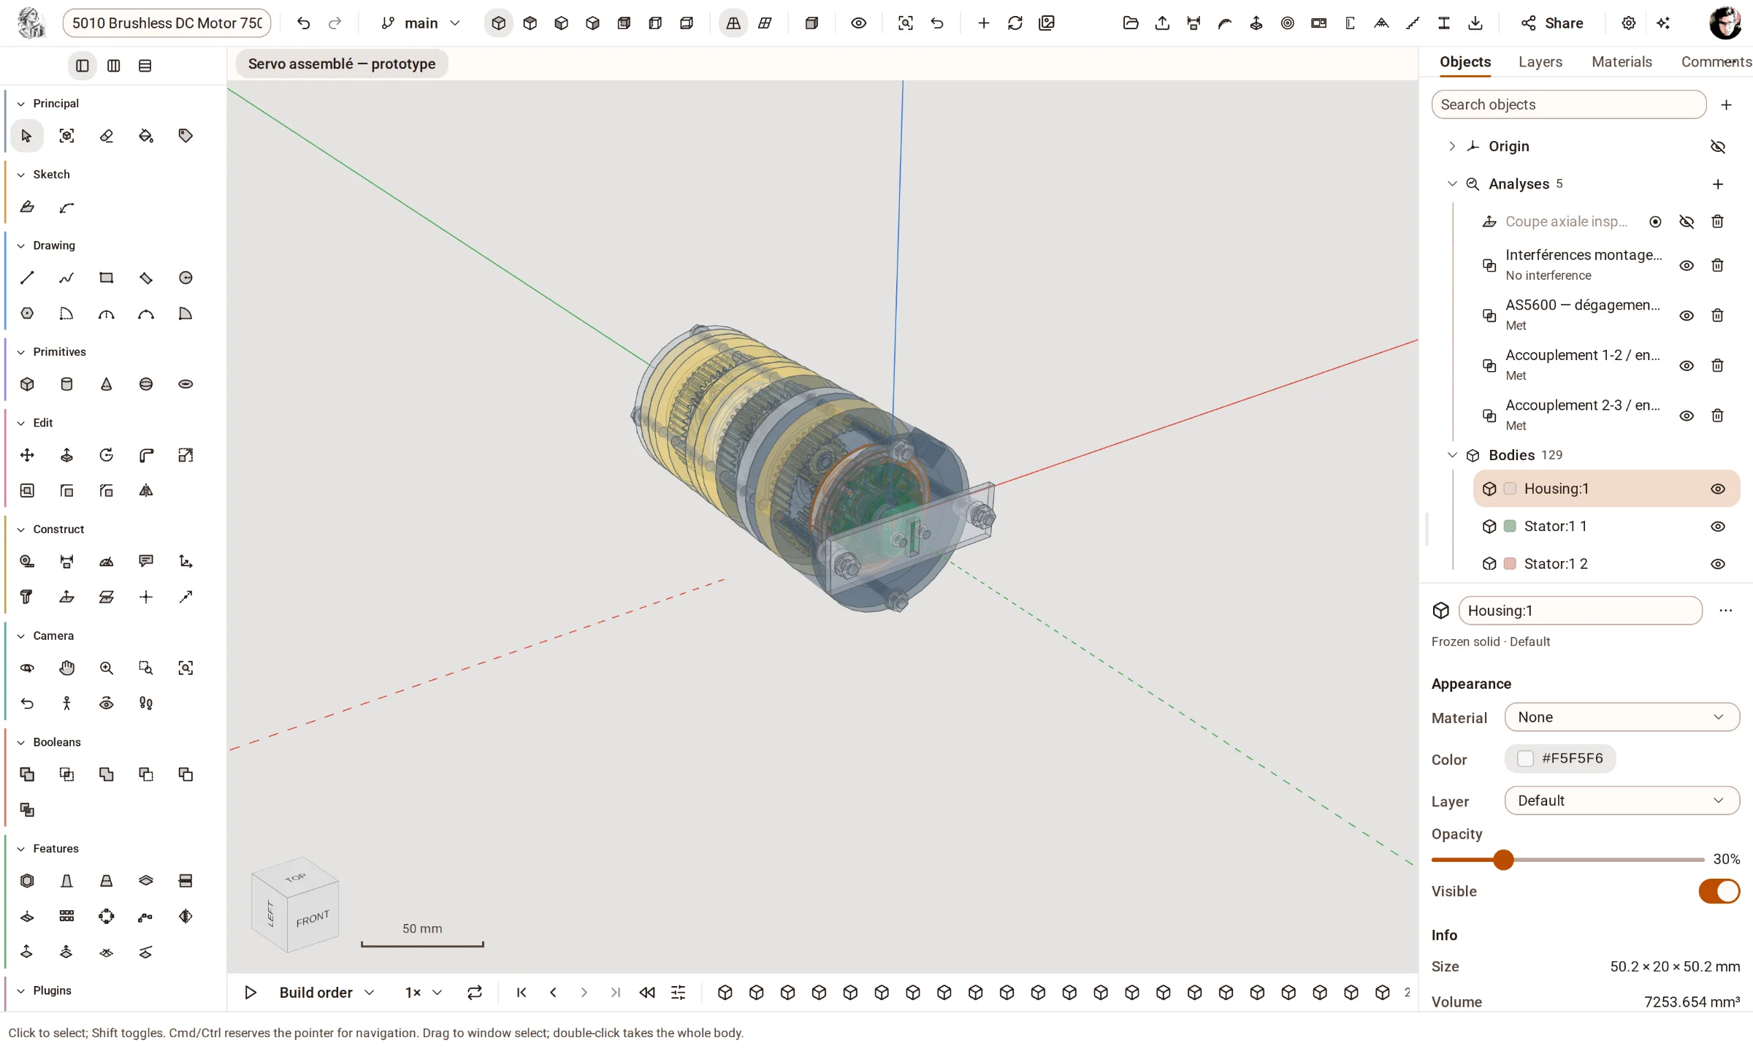
Task: Toggle visibility of Stator:1 2
Action: [x=1717, y=564]
